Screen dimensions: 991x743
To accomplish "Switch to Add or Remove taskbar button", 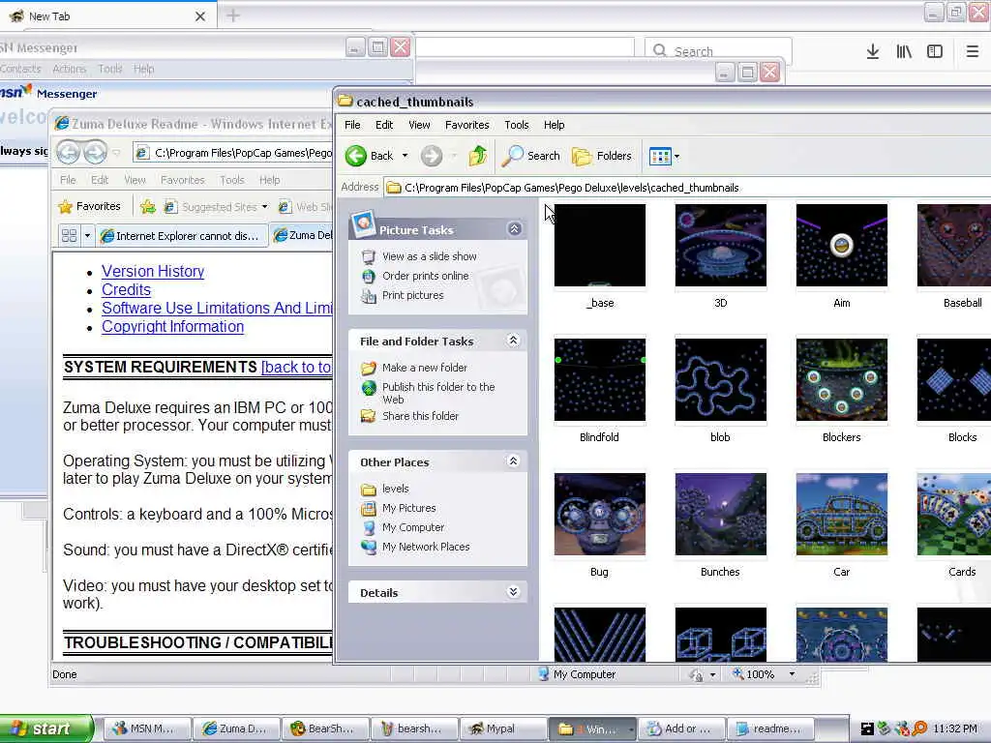I will [680, 728].
